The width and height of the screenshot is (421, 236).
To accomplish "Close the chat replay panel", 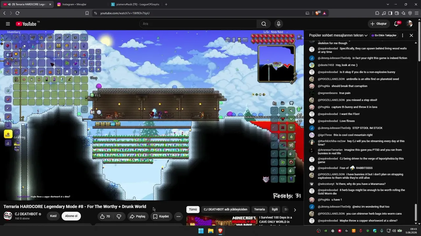I will [411, 35].
